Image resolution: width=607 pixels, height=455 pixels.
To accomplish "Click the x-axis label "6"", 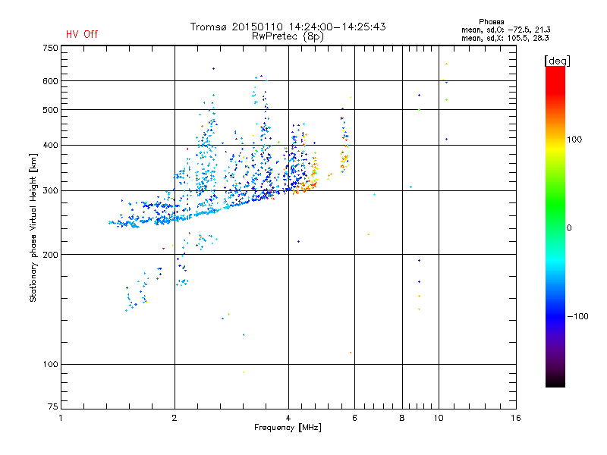I will [x=354, y=419].
